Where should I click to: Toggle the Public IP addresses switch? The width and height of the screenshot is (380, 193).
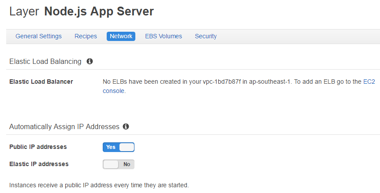click(x=119, y=147)
